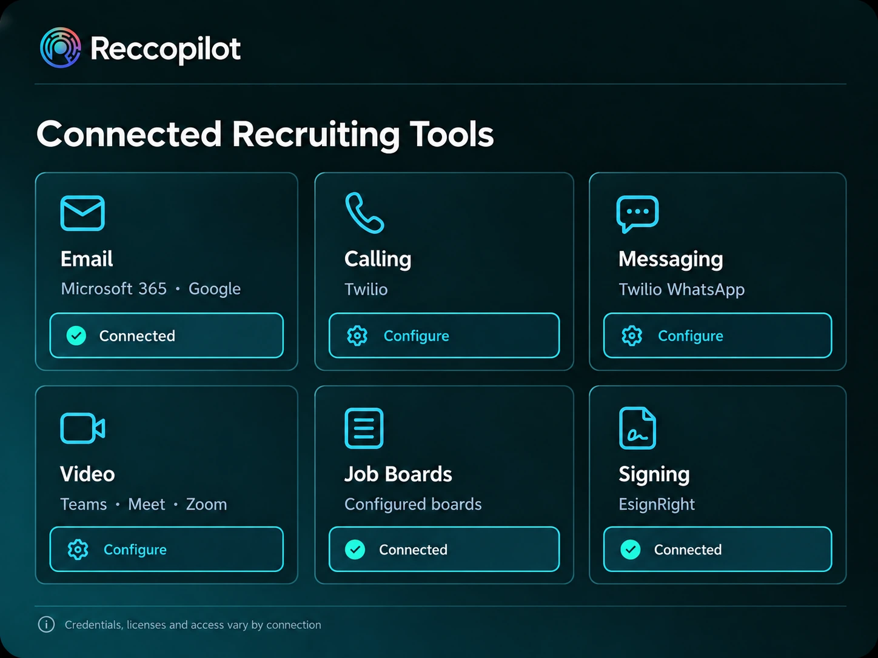878x658 pixels.
Task: Click the Job Boards list icon
Action: [364, 428]
